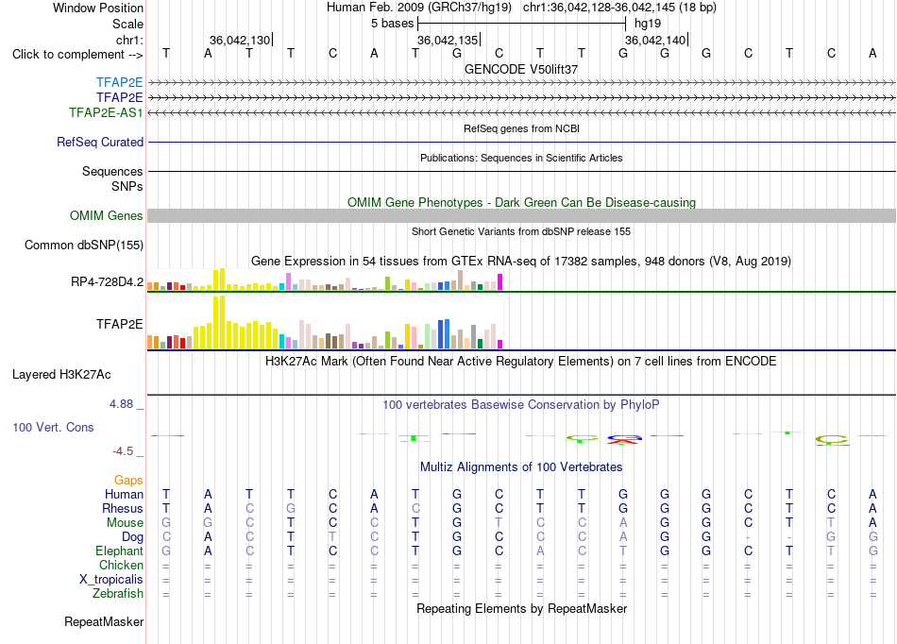Select the X_tropicalis species row label

point(111,580)
